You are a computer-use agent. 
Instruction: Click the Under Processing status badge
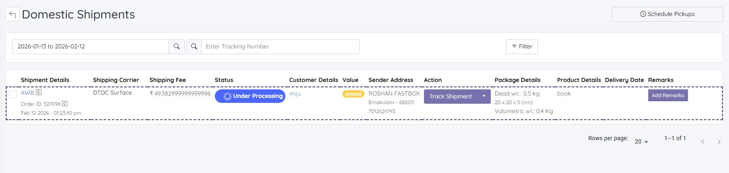click(250, 96)
